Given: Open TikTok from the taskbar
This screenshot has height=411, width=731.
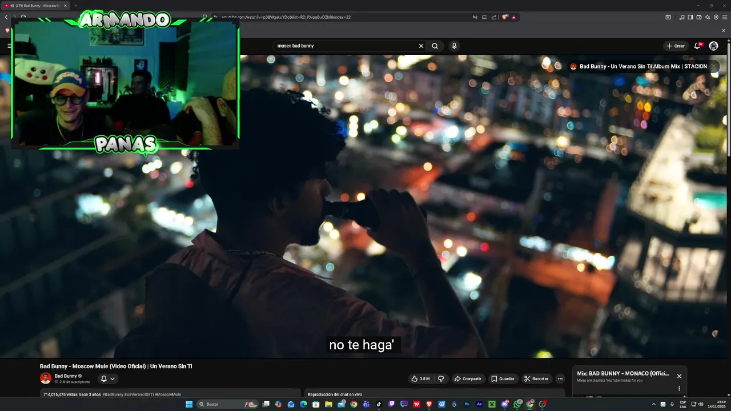Looking at the screenshot, I should (x=378, y=404).
